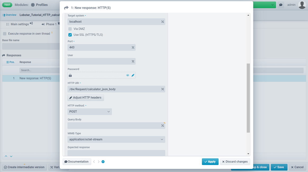The width and height of the screenshot is (308, 172).
Task: Click the dialog vertical scrollbar thumb
Action: coord(248,98)
